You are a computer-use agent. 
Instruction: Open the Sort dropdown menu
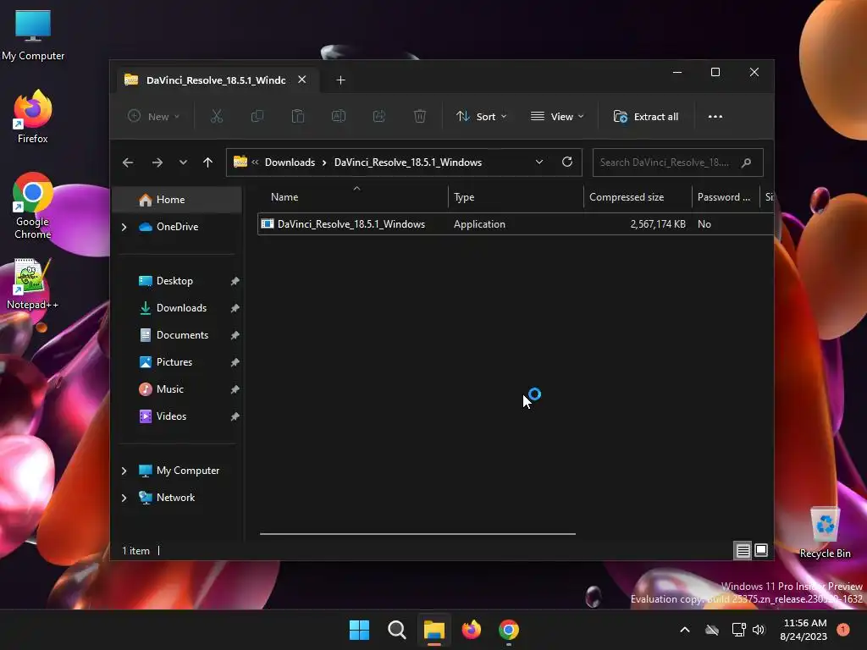(x=482, y=117)
